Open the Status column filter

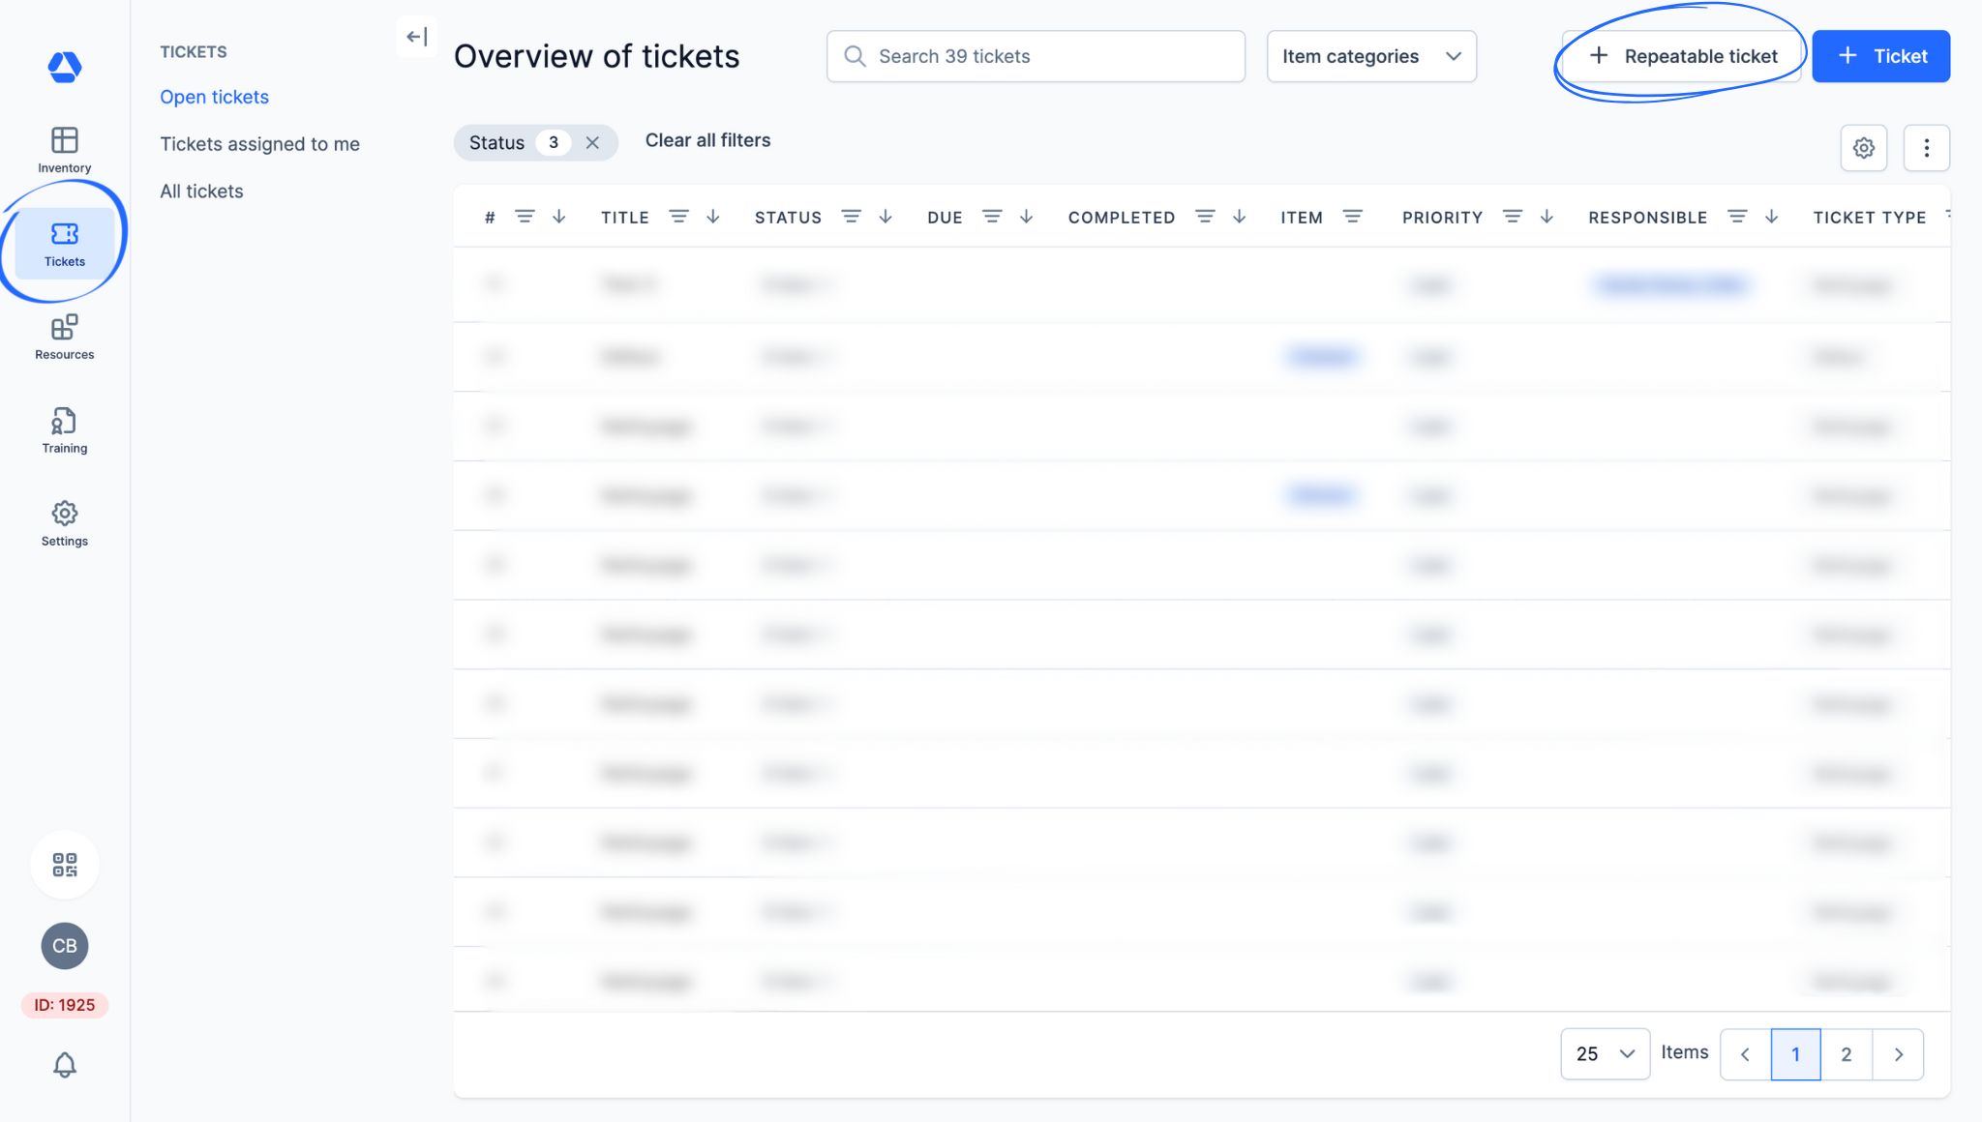851,217
